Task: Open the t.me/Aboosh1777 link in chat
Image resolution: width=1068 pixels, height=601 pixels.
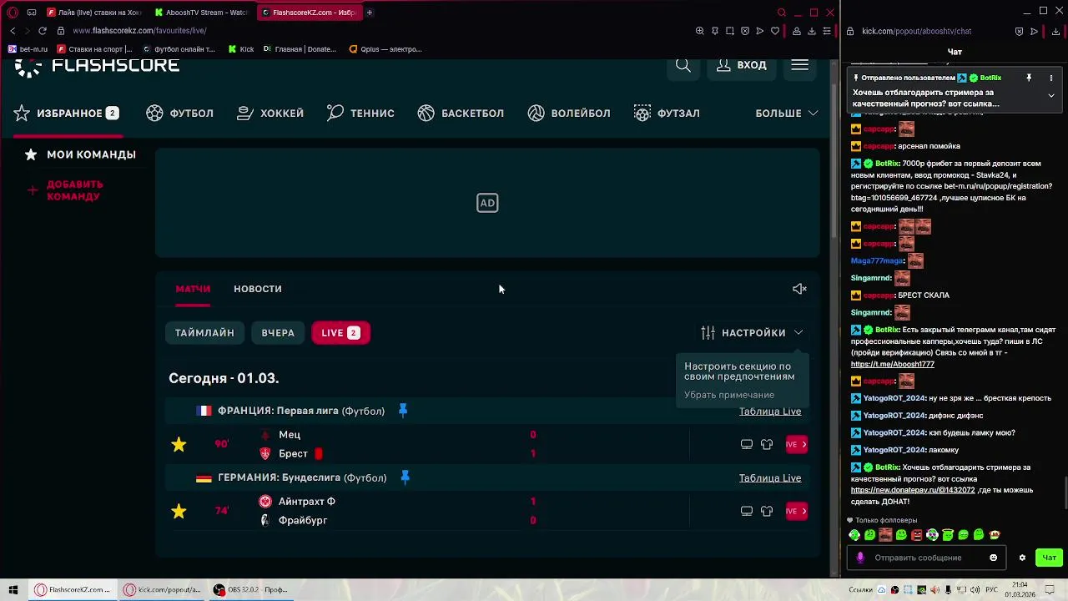Action: (x=892, y=364)
